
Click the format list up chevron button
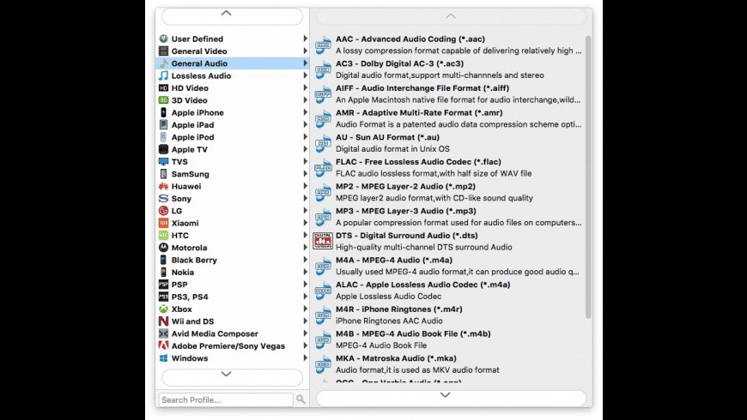click(x=451, y=16)
